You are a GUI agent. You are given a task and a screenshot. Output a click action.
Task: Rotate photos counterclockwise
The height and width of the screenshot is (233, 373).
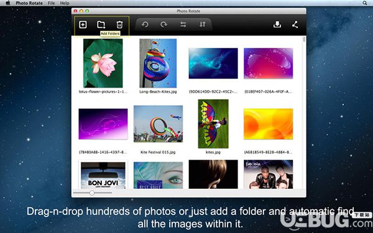145,24
